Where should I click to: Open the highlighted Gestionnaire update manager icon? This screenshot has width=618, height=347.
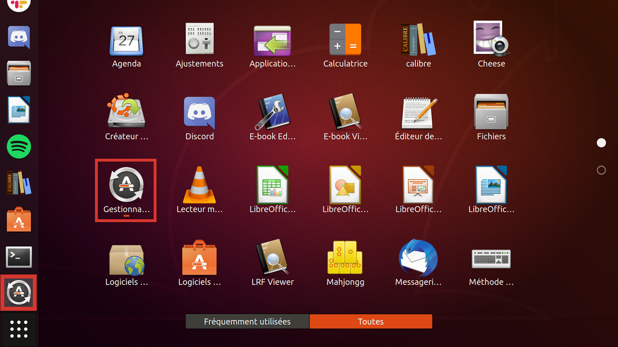pyautogui.click(x=126, y=185)
